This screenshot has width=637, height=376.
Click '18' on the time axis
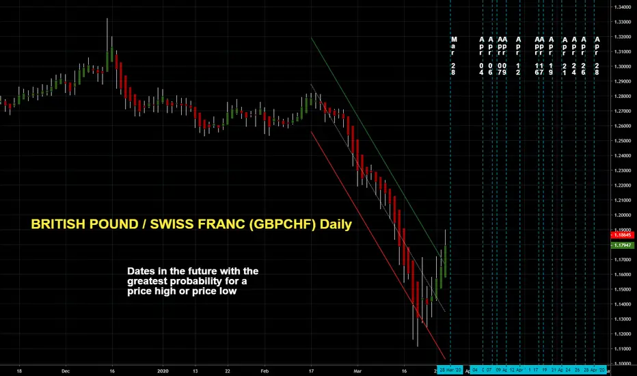19,371
